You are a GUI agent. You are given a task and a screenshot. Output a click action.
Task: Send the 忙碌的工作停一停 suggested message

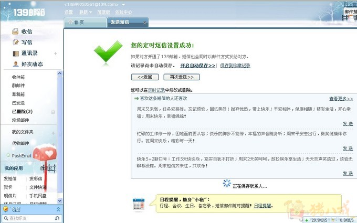pyautogui.click(x=348, y=148)
